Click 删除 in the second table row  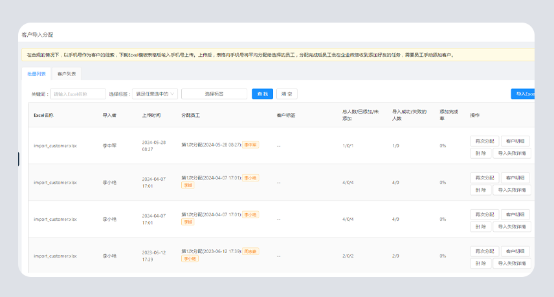[x=480, y=190]
